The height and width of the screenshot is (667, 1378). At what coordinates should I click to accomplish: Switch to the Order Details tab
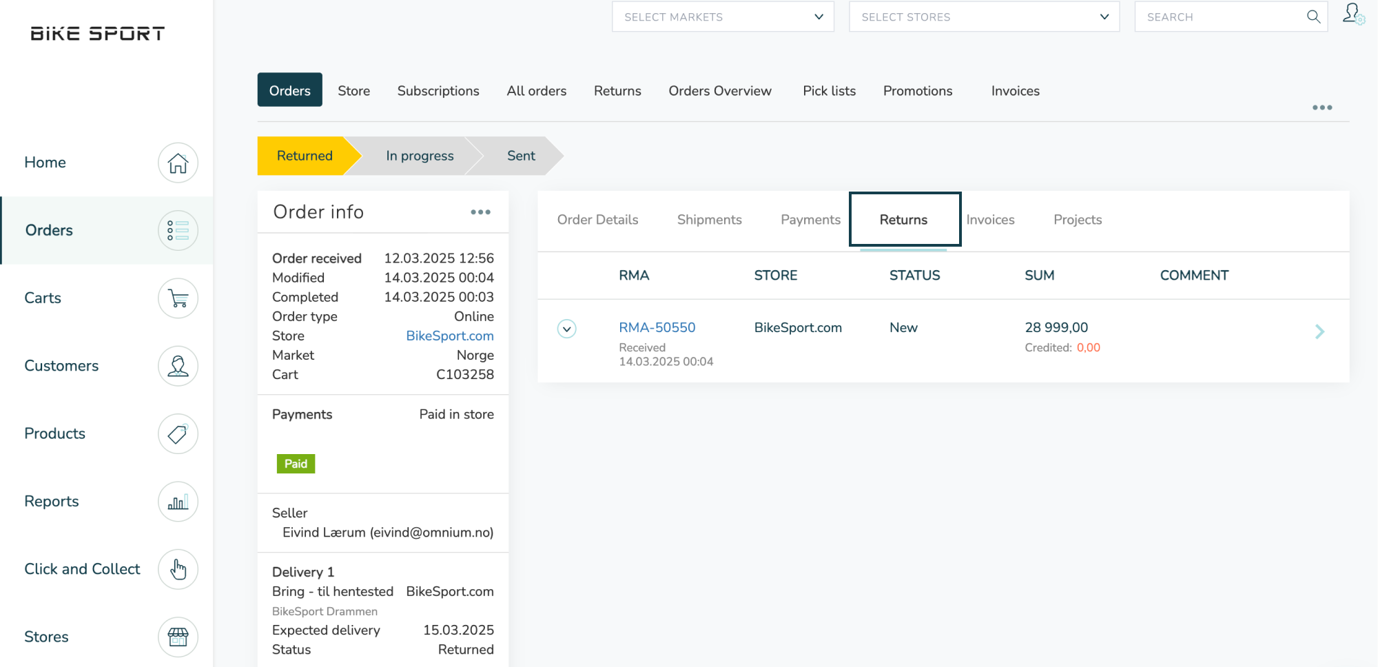coord(597,220)
